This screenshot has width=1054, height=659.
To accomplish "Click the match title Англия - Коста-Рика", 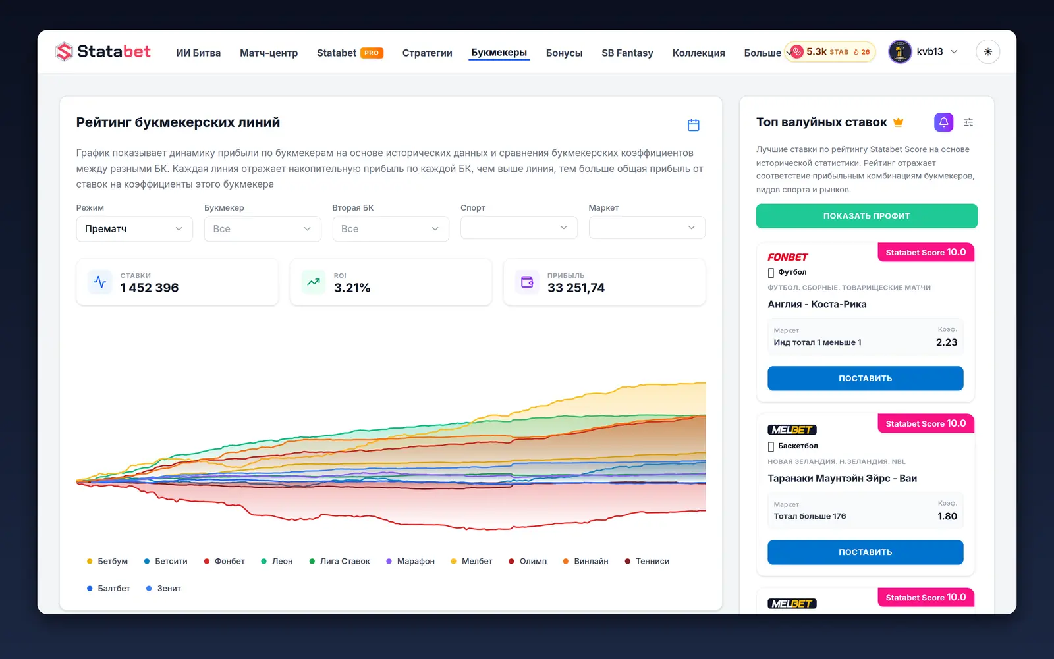I will tap(817, 304).
